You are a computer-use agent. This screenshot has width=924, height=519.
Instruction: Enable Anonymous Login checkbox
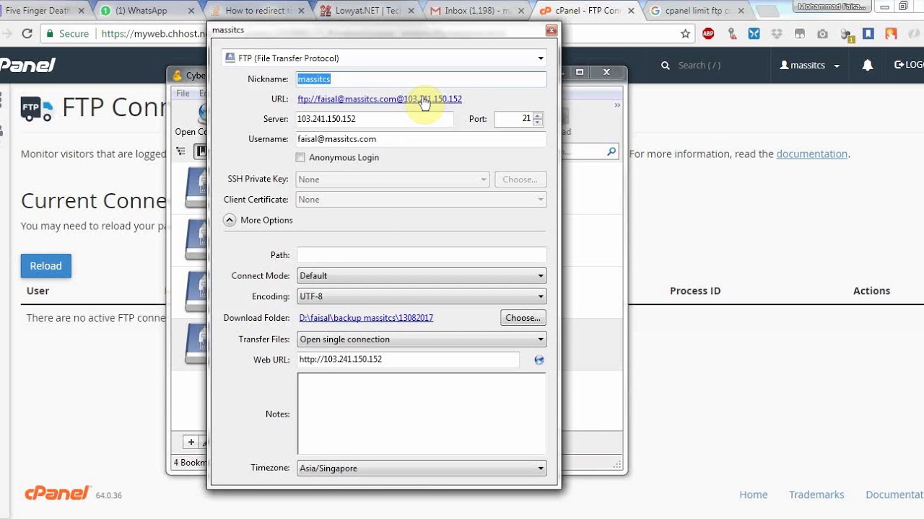300,157
